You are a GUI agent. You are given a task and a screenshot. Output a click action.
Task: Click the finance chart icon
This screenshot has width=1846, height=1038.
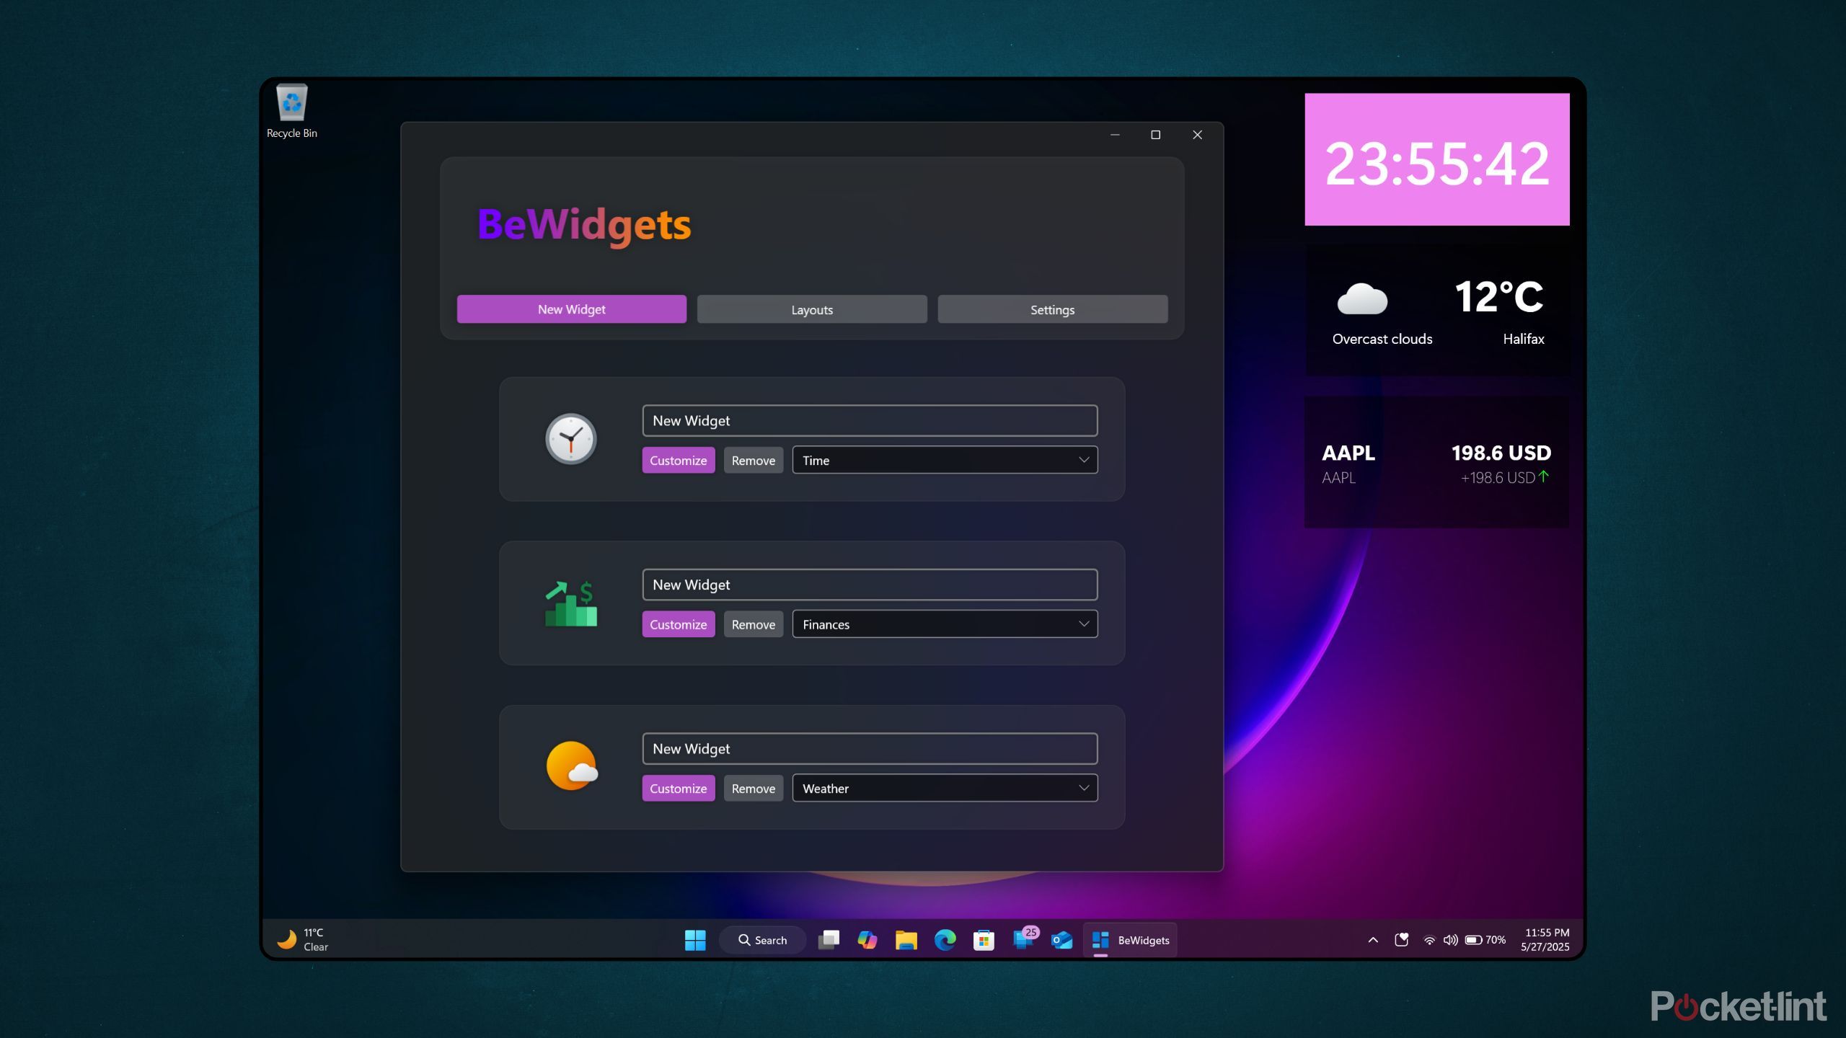tap(570, 603)
